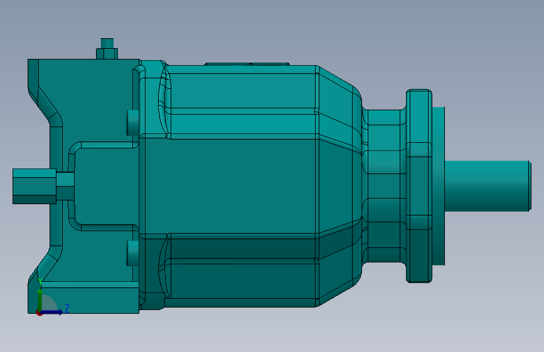
Task: Select the round mounting flange near the shaft
Action: [419, 185]
